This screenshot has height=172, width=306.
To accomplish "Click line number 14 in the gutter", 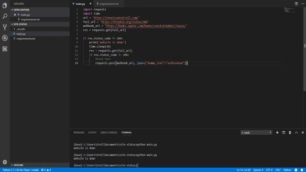I will click(76, 63).
